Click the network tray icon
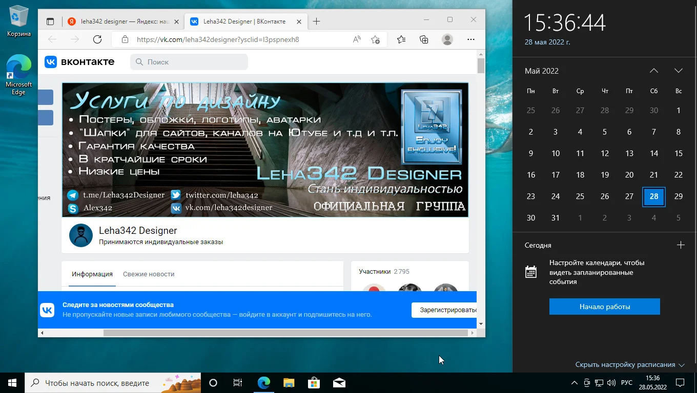 [x=599, y=383]
